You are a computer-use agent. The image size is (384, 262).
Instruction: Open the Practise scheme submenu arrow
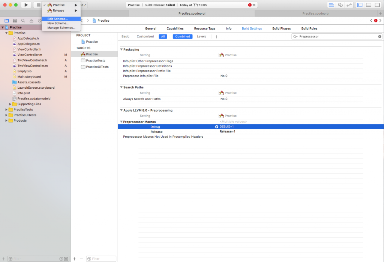pos(76,5)
